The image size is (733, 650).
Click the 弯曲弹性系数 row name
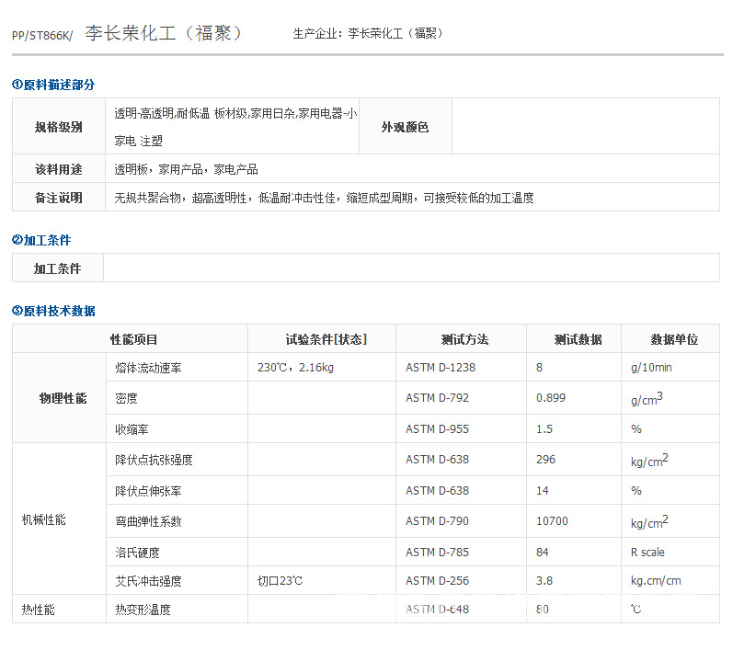click(x=148, y=521)
